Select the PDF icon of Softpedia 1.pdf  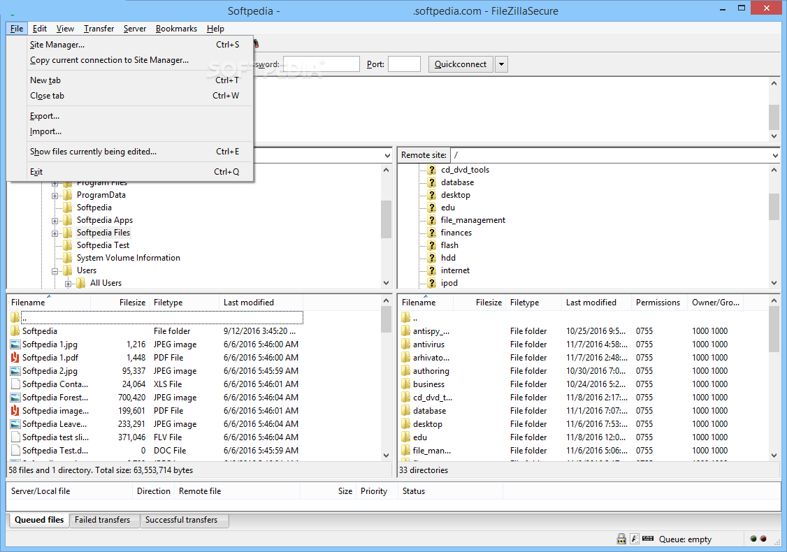15,357
